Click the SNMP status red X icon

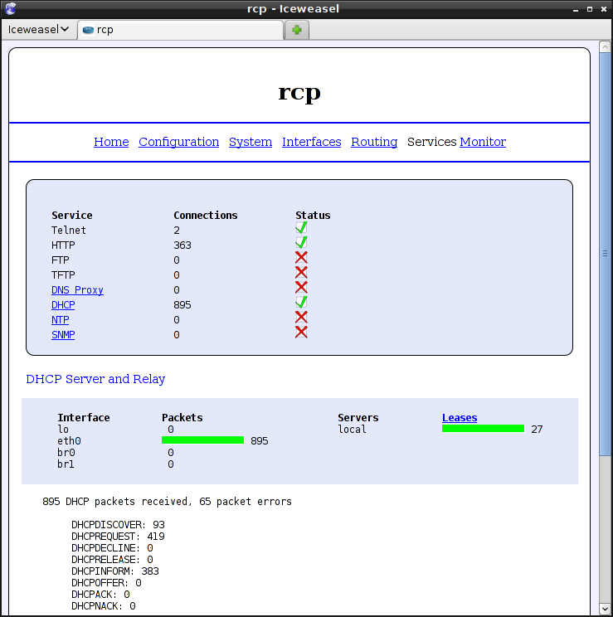click(x=301, y=333)
